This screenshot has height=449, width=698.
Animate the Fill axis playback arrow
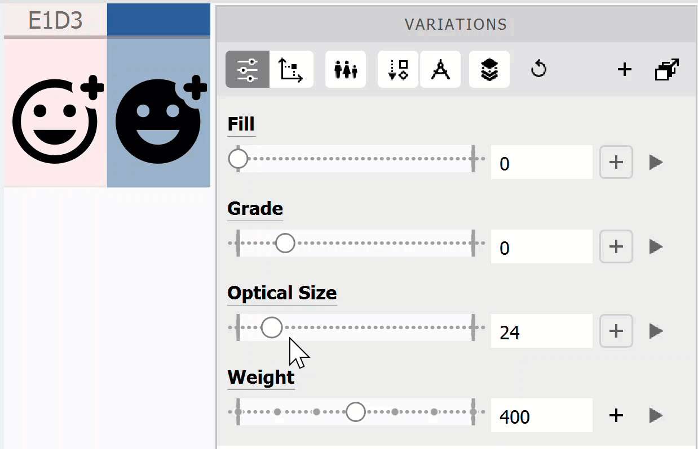point(656,163)
